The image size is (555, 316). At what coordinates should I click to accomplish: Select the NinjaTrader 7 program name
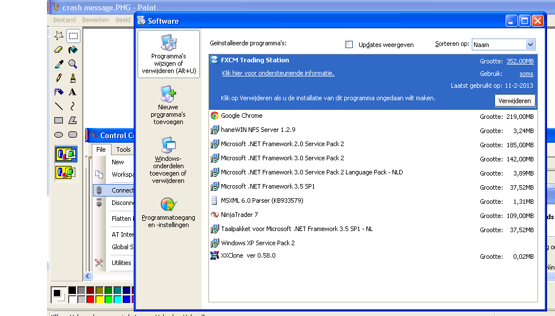point(239,215)
